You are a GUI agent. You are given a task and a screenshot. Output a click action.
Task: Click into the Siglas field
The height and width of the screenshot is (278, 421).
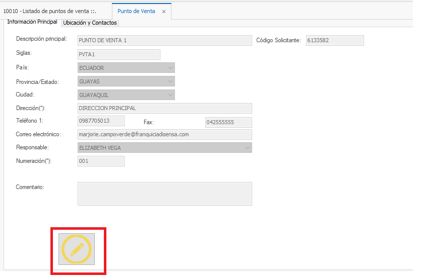point(118,54)
